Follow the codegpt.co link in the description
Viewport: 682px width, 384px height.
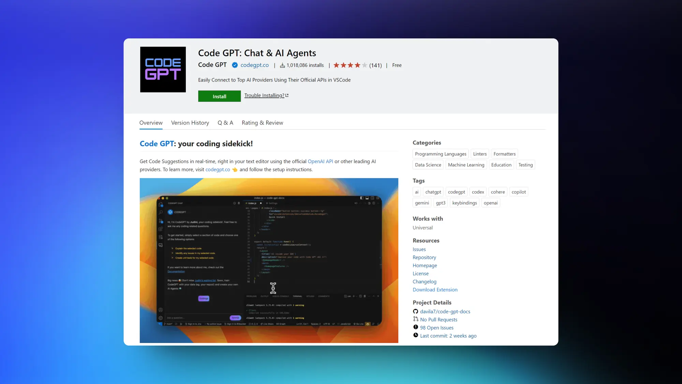218,170
